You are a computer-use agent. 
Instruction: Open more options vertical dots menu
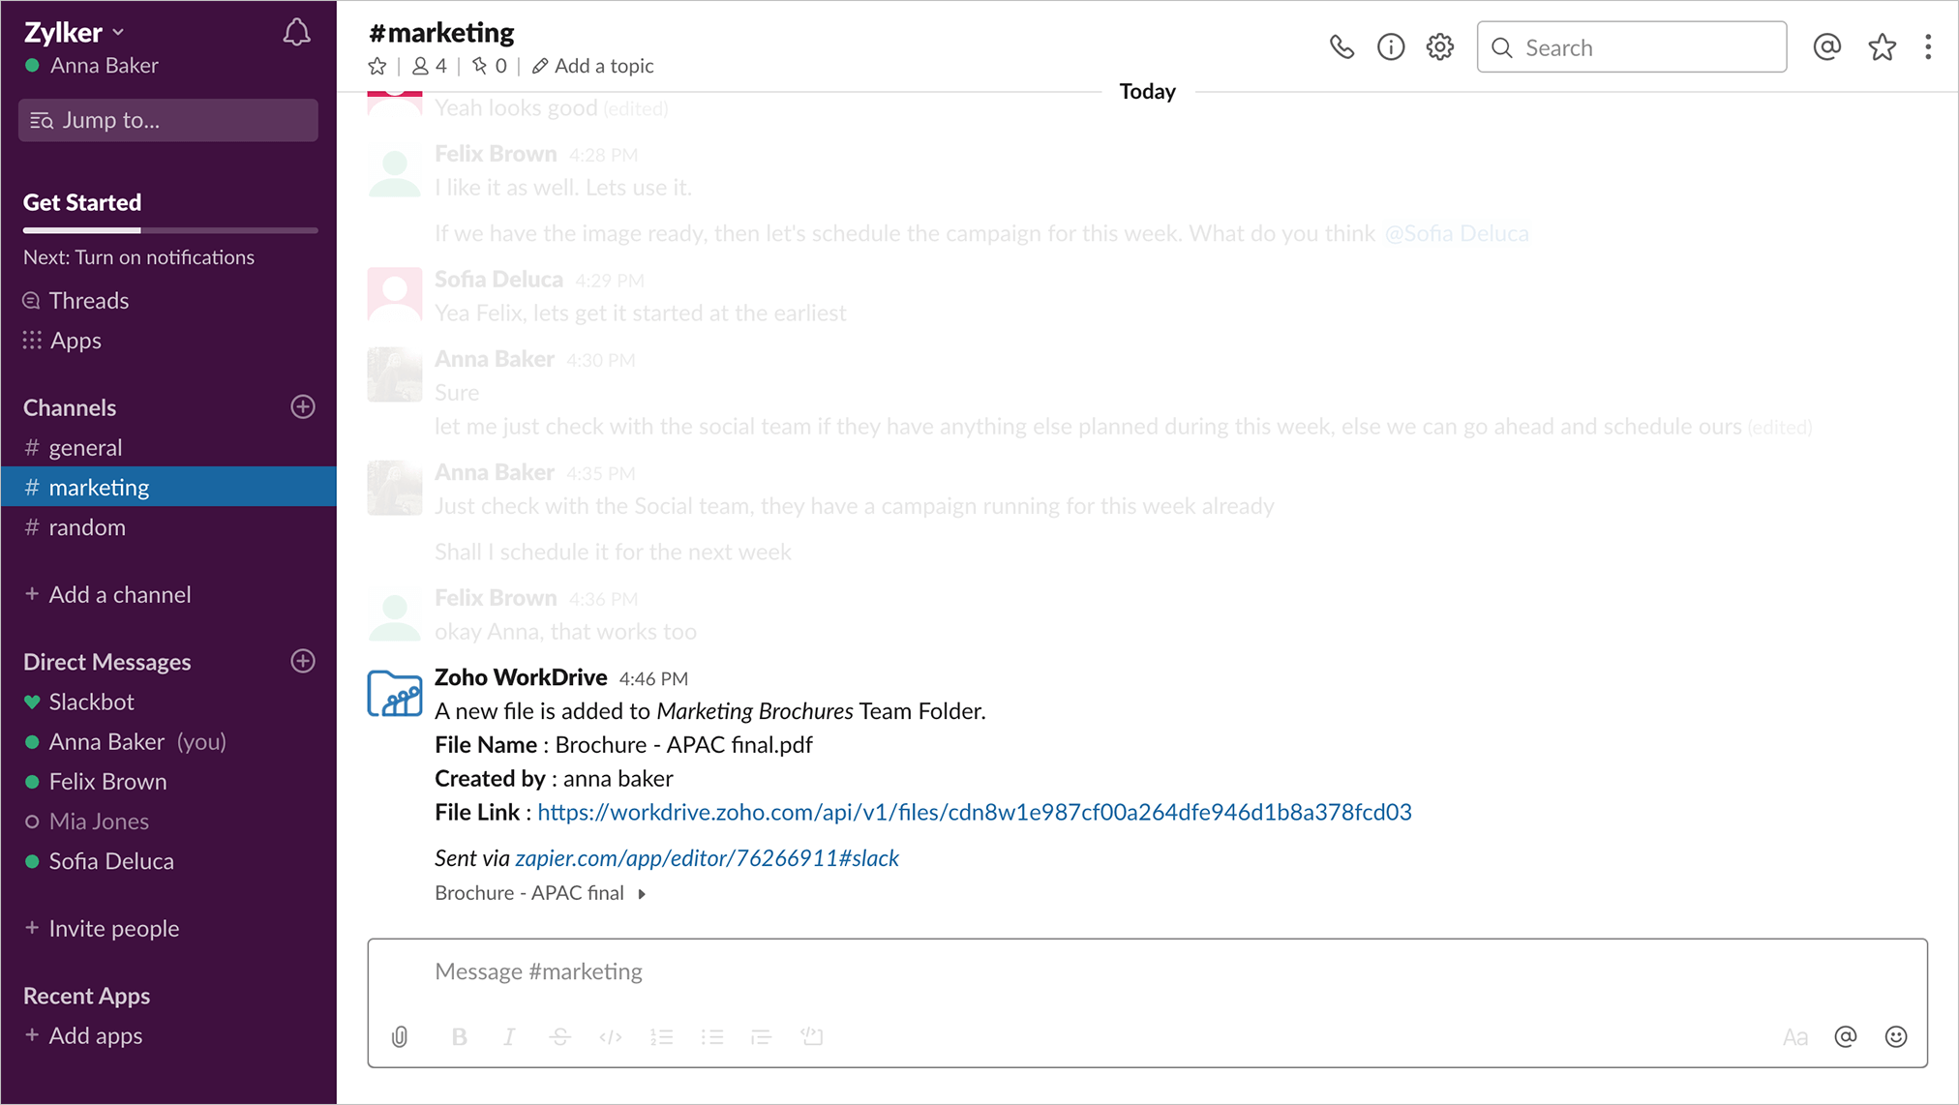[x=1928, y=47]
